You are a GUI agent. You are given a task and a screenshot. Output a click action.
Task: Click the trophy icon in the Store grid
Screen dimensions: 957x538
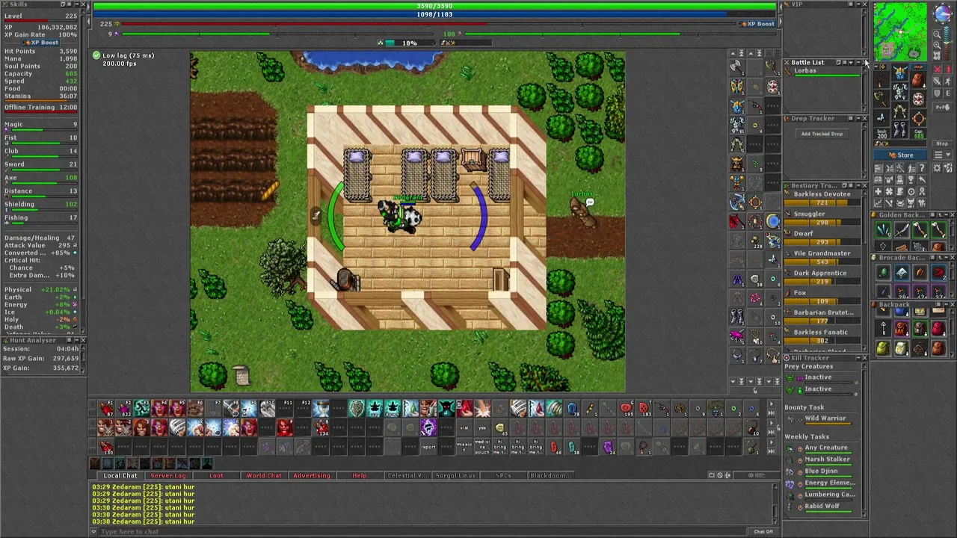point(911,179)
